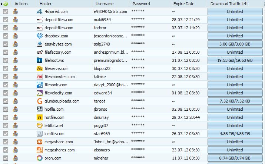Click expire date 11.07.12 03:30
The height and width of the screenshot is (164, 265).
coord(186,158)
